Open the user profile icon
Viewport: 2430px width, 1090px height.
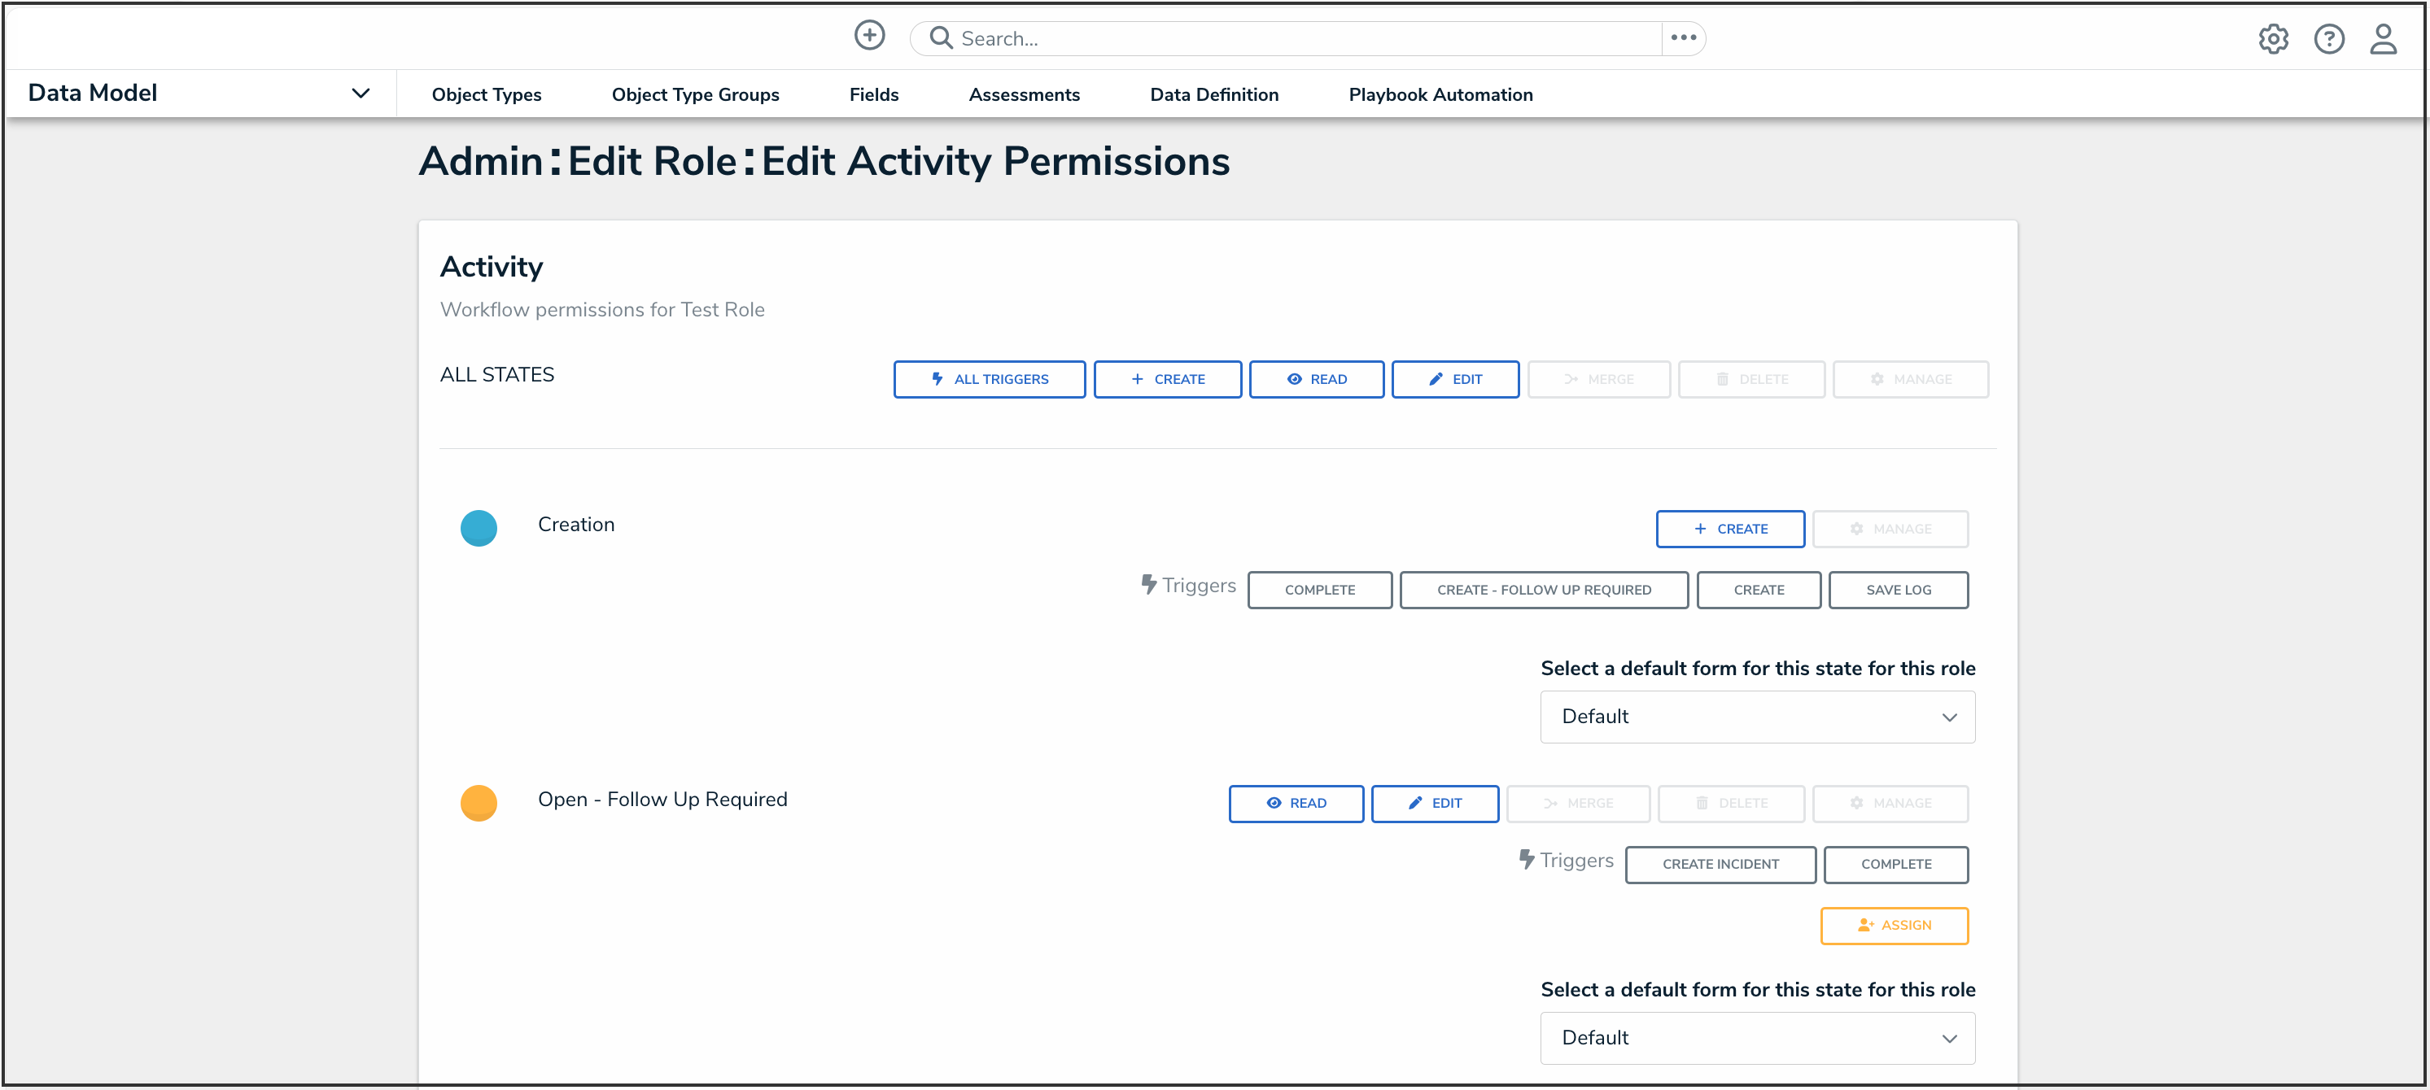(2383, 39)
